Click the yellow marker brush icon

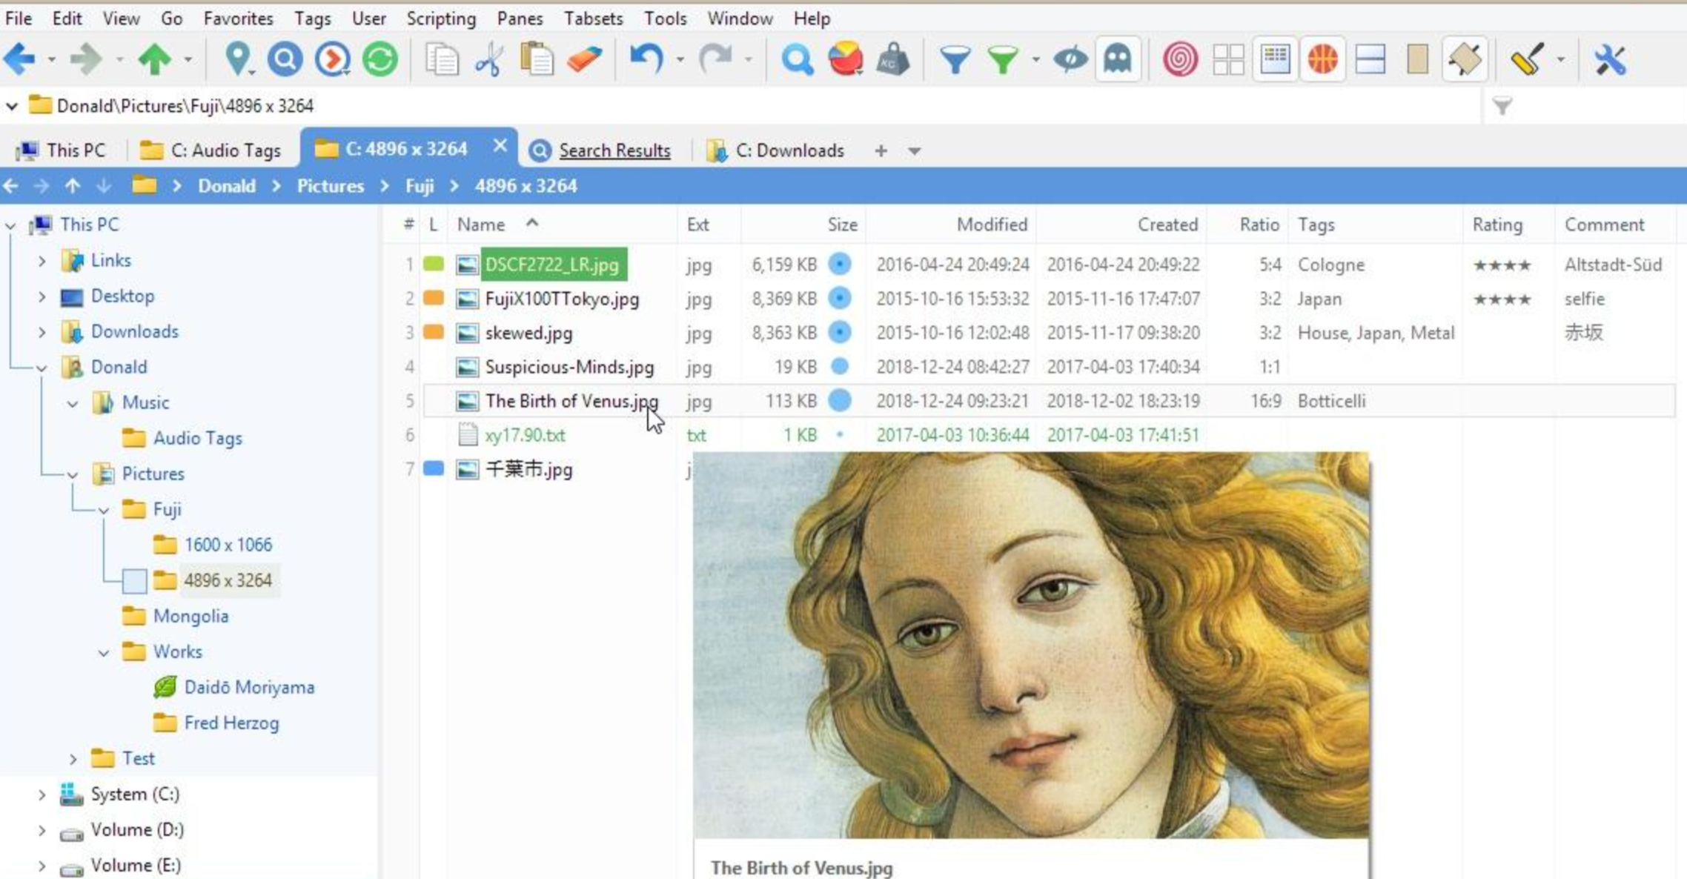click(x=1527, y=59)
